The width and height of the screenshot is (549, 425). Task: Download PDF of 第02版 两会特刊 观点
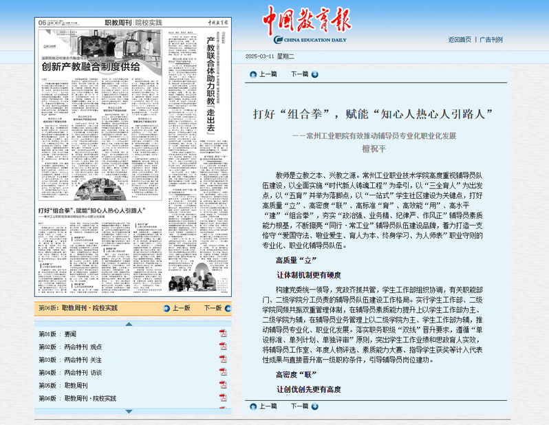pyautogui.click(x=223, y=347)
